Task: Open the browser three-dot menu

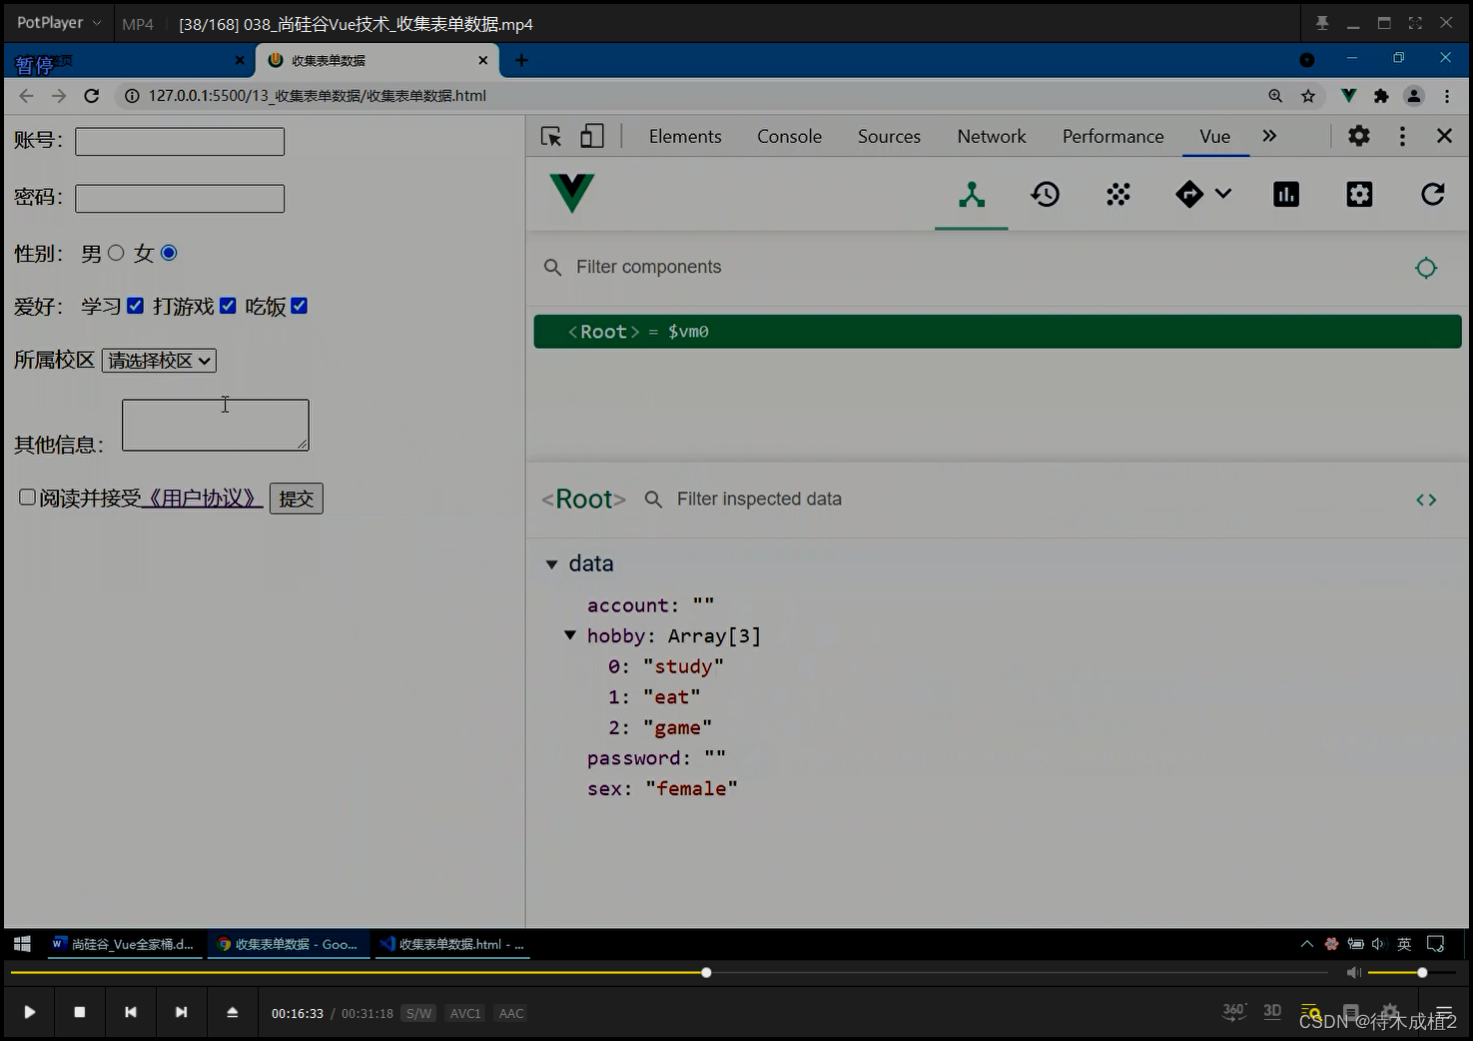Action: [1446, 96]
